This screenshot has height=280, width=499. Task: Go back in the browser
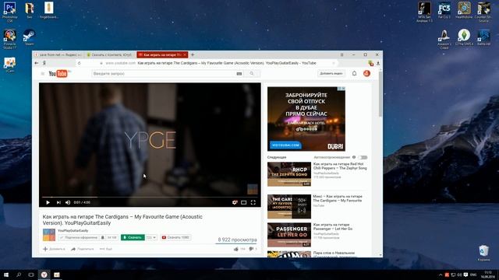pos(37,63)
